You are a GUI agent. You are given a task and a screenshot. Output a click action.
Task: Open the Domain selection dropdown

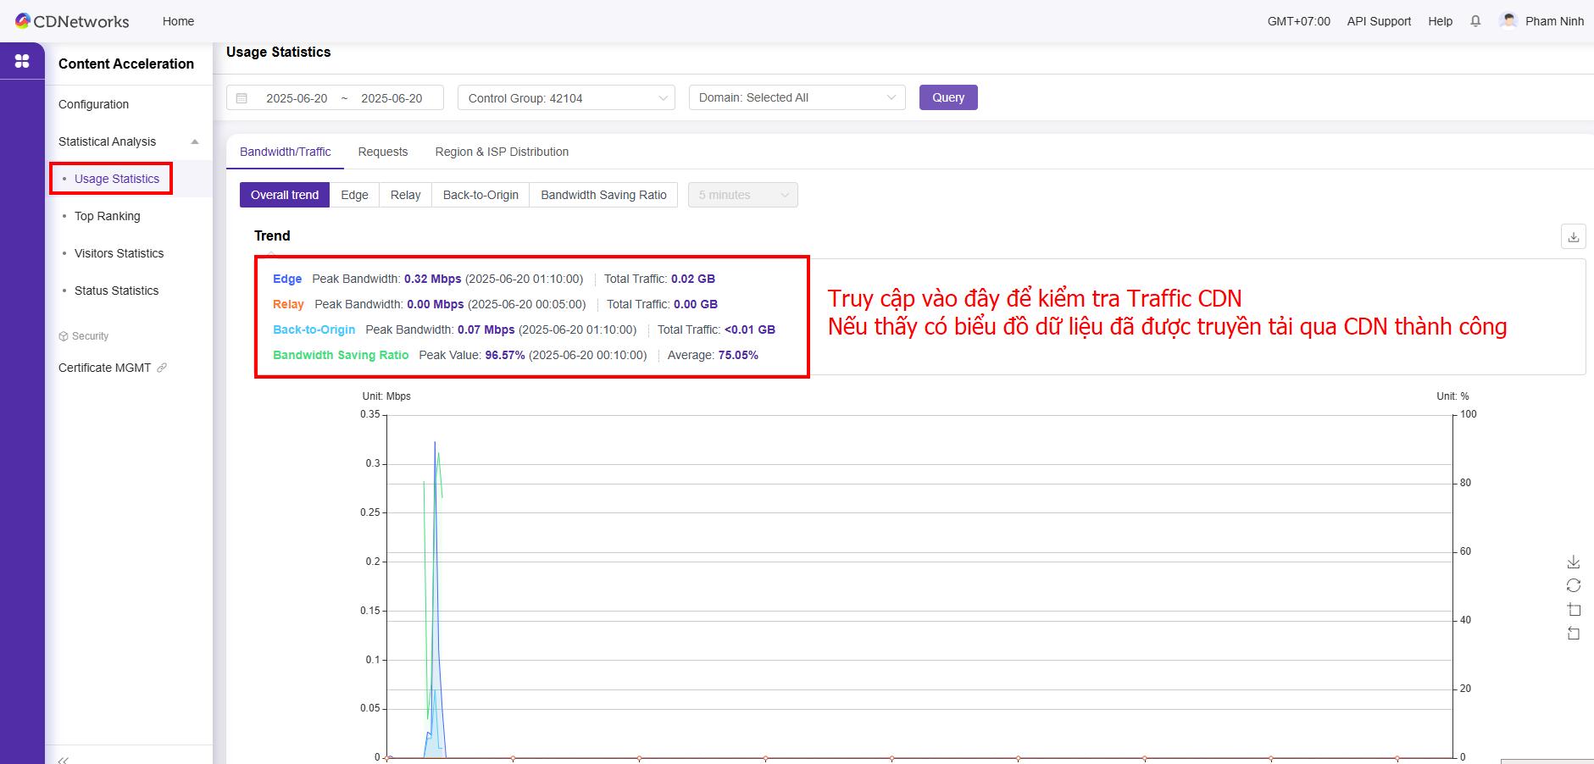tap(797, 97)
